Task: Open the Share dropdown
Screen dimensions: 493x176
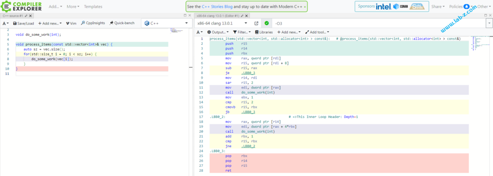Action: click(x=438, y=6)
